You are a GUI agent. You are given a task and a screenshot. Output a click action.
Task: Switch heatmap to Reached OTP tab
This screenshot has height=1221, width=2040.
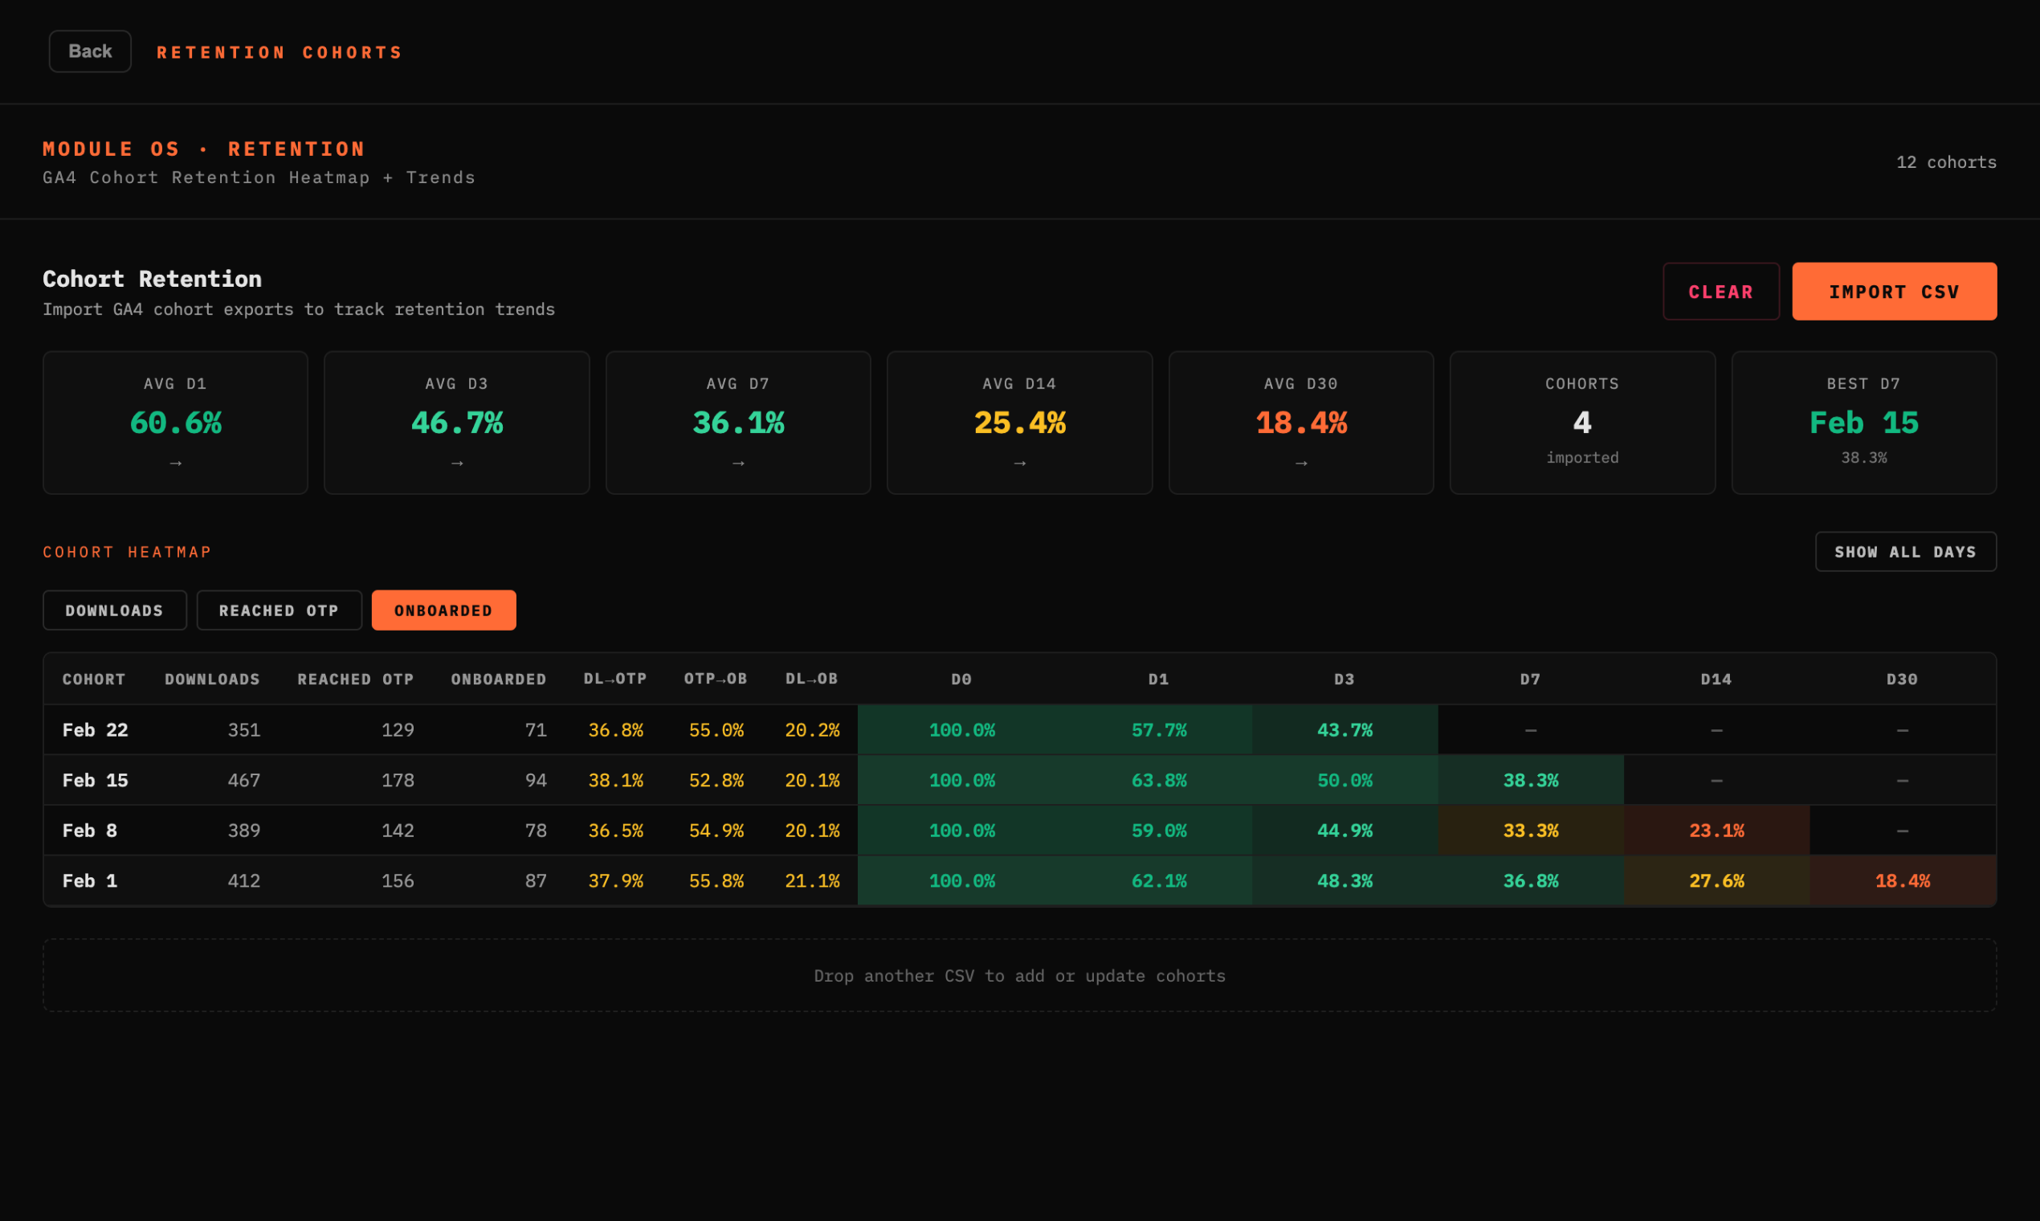pyautogui.click(x=279, y=610)
